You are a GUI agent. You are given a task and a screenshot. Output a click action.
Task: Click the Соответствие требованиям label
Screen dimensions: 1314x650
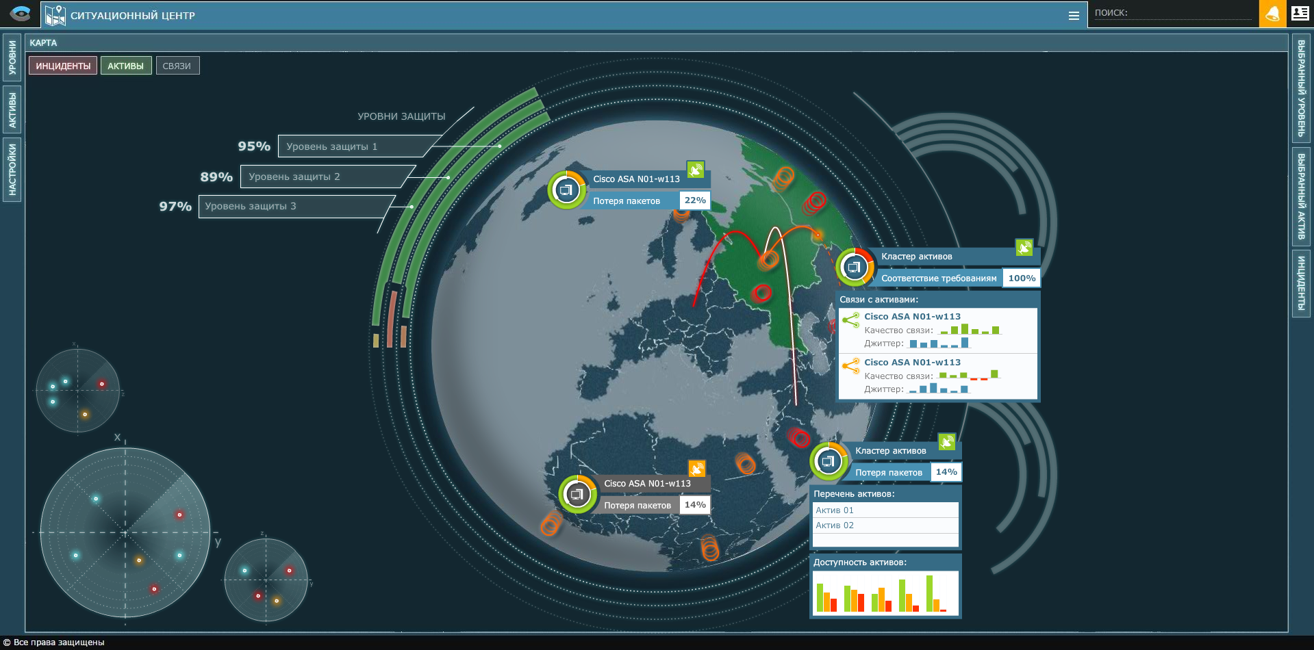(x=939, y=278)
